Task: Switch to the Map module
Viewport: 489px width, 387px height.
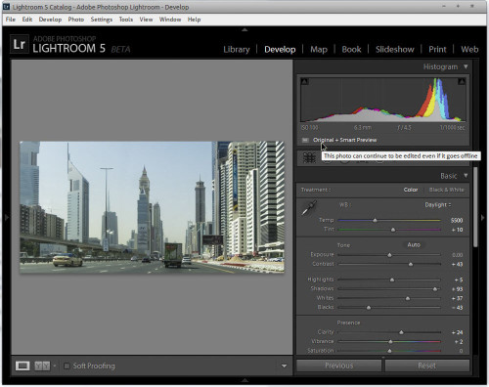Action: [319, 50]
